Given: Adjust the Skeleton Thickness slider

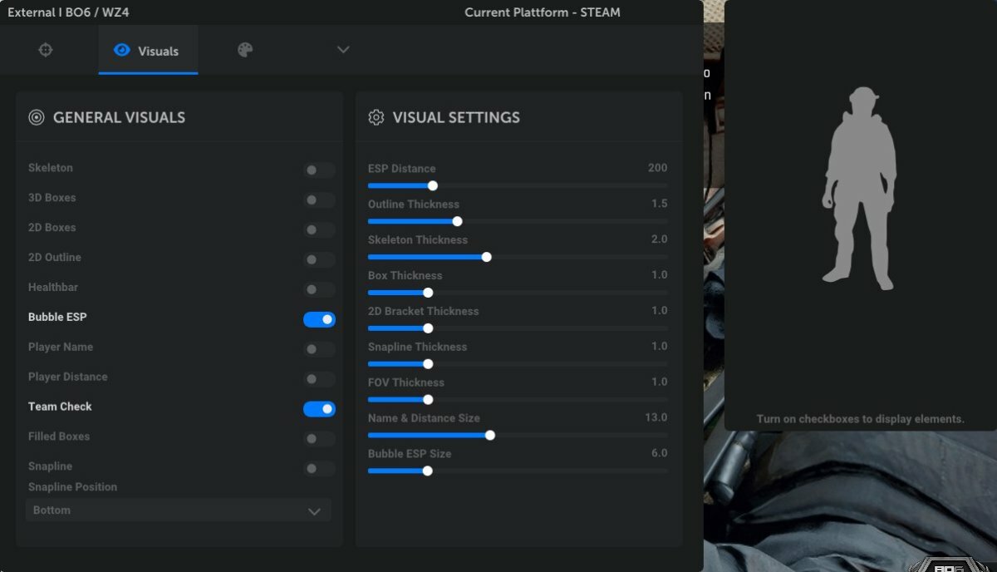Looking at the screenshot, I should pos(518,257).
